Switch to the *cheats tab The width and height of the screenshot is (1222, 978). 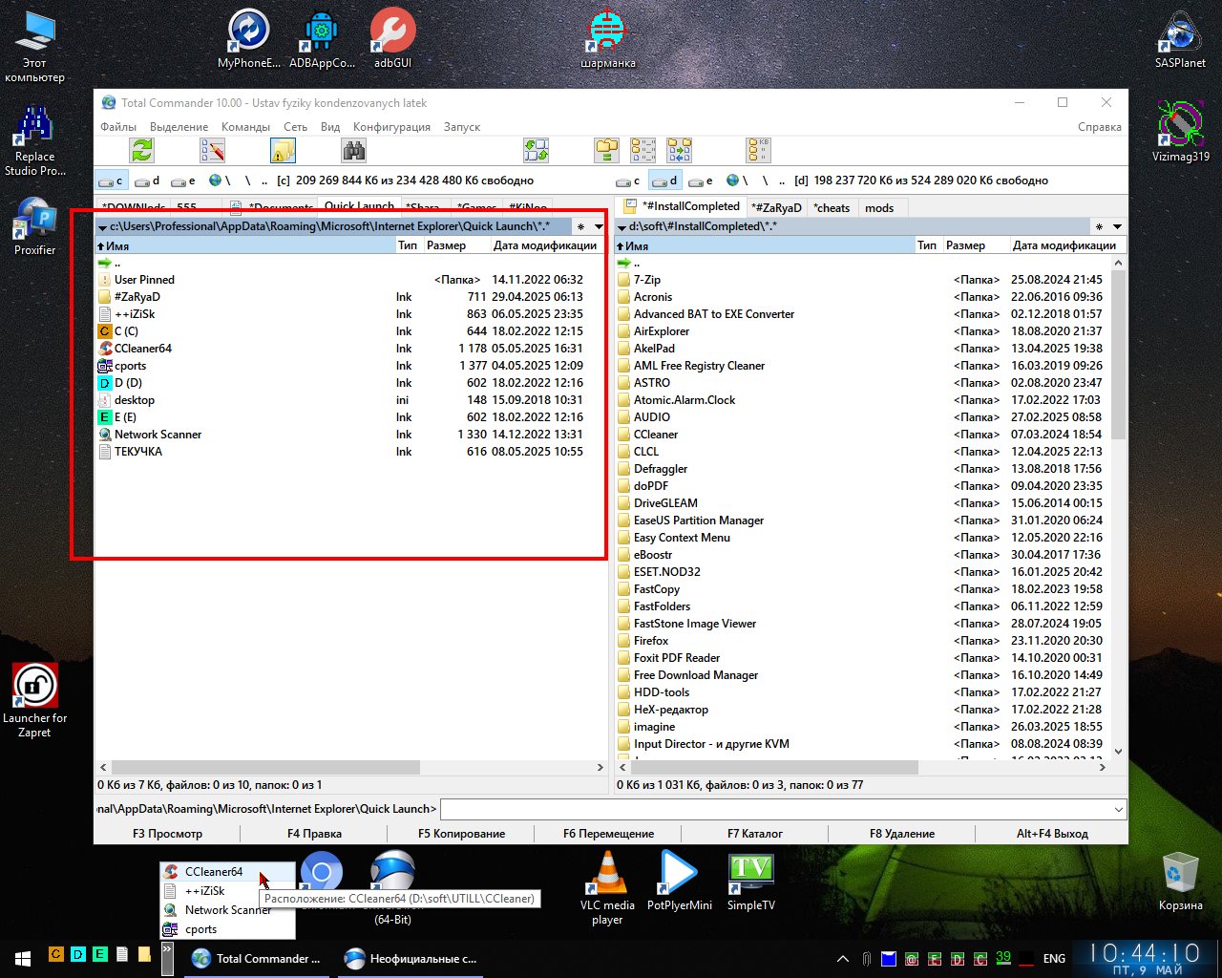click(x=832, y=207)
